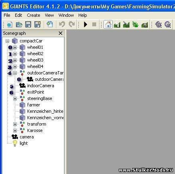The height and width of the screenshot is (174, 175).
Task: Expand the Karosse node
Action: 15,130
